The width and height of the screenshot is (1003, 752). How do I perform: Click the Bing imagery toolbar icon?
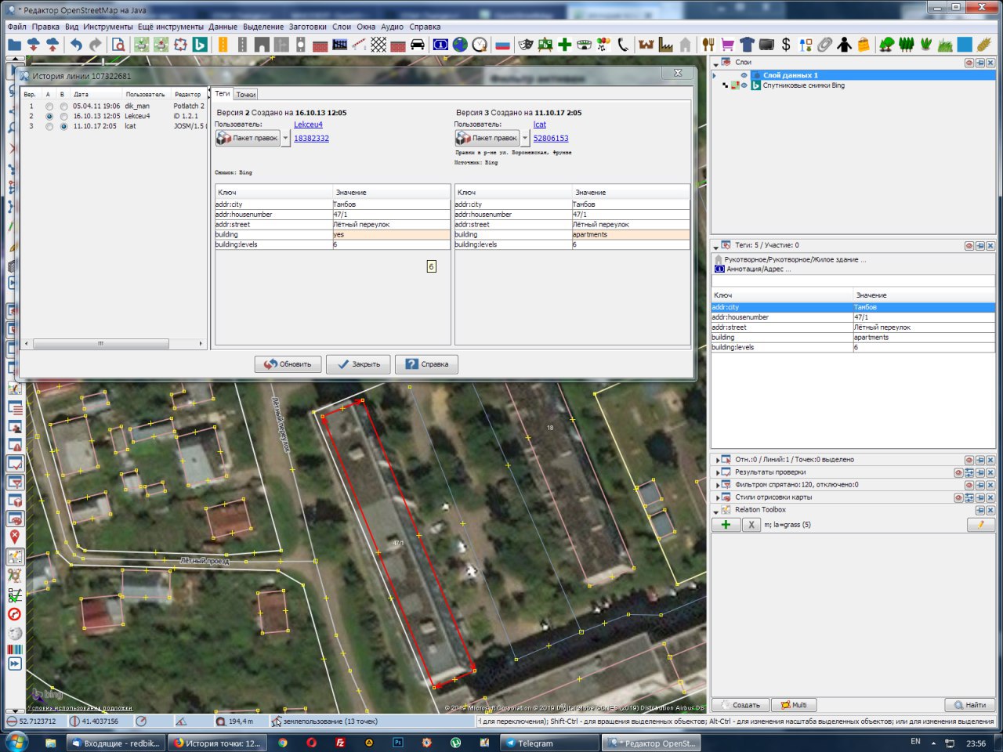click(200, 45)
